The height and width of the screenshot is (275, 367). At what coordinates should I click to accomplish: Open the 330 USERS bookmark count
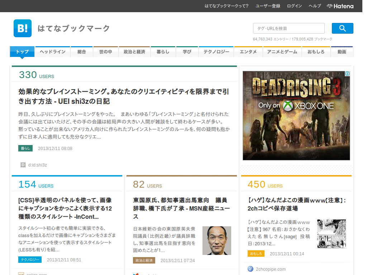(x=37, y=75)
